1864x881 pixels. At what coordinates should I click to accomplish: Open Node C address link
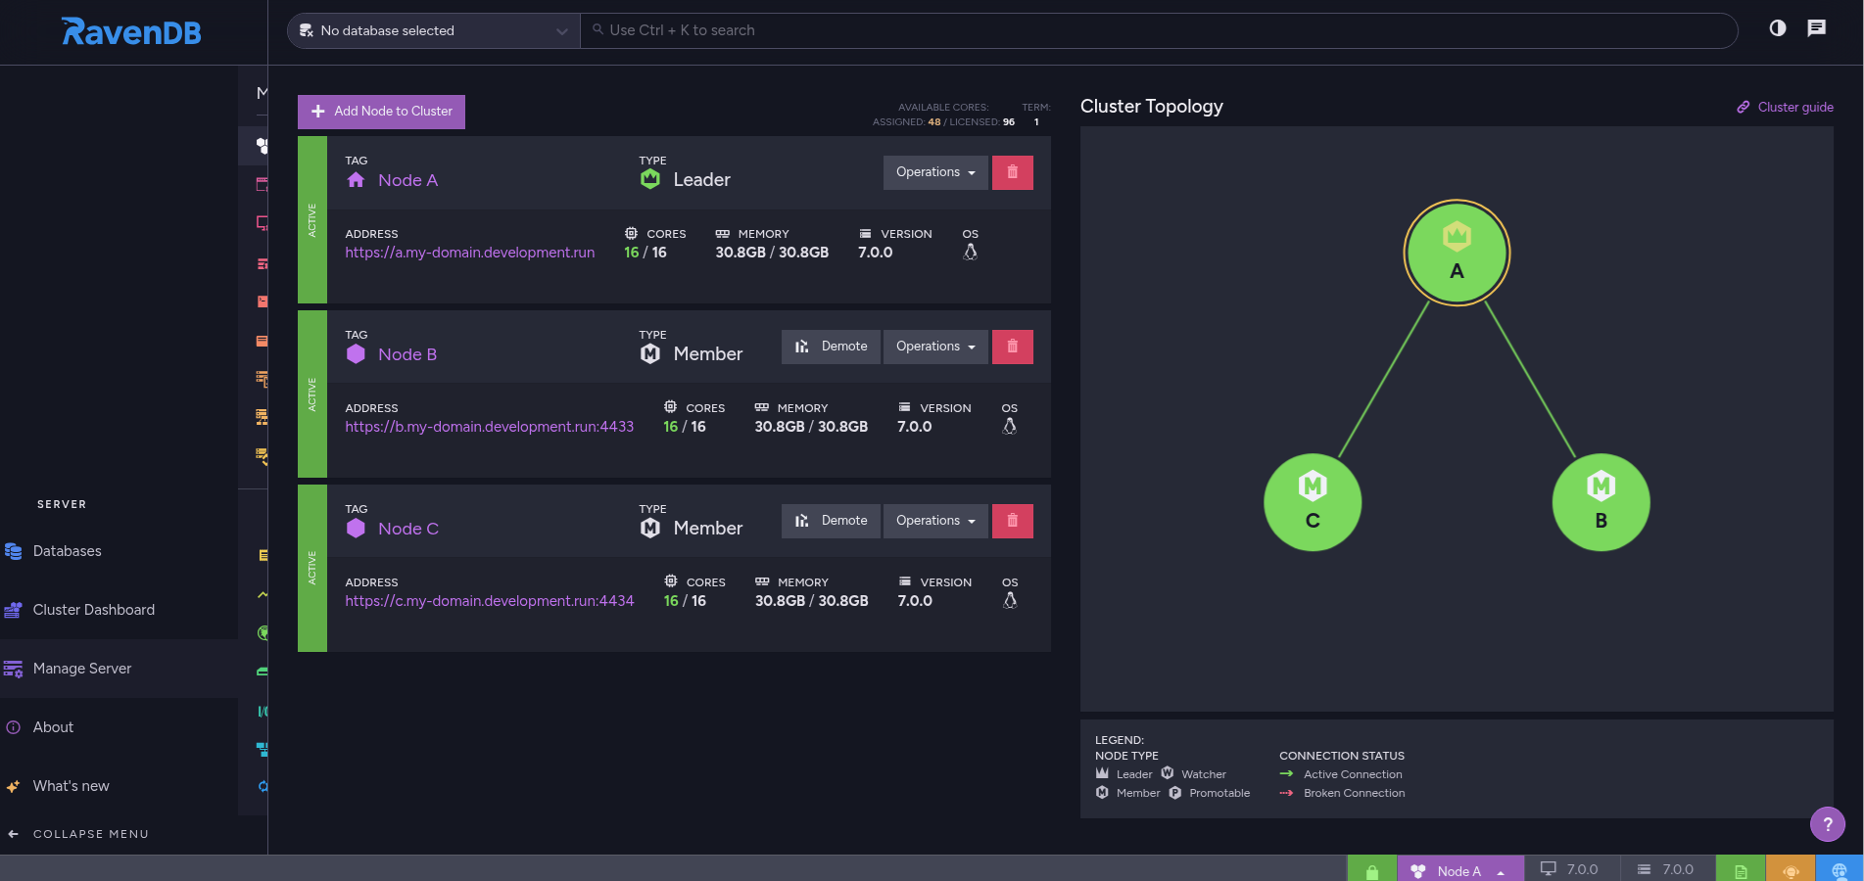tap(490, 601)
